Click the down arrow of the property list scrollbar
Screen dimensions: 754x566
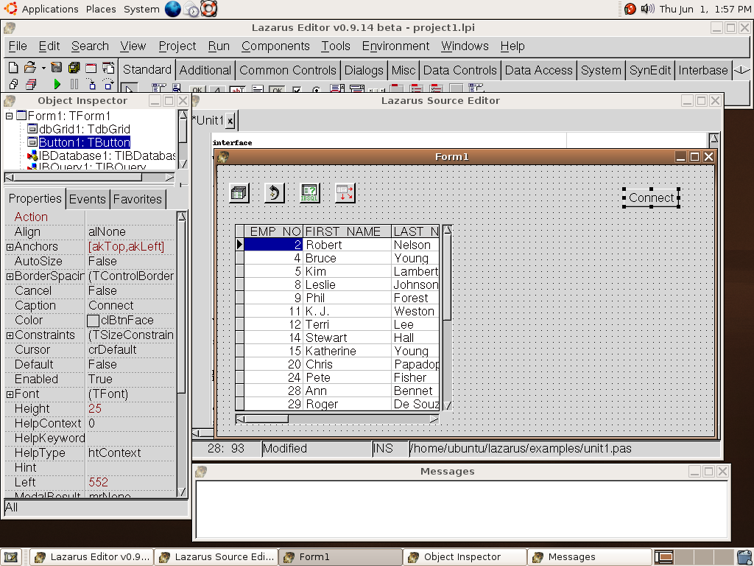point(182,492)
